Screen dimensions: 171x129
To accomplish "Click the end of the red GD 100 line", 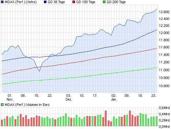I will pyautogui.click(x=157, y=48).
